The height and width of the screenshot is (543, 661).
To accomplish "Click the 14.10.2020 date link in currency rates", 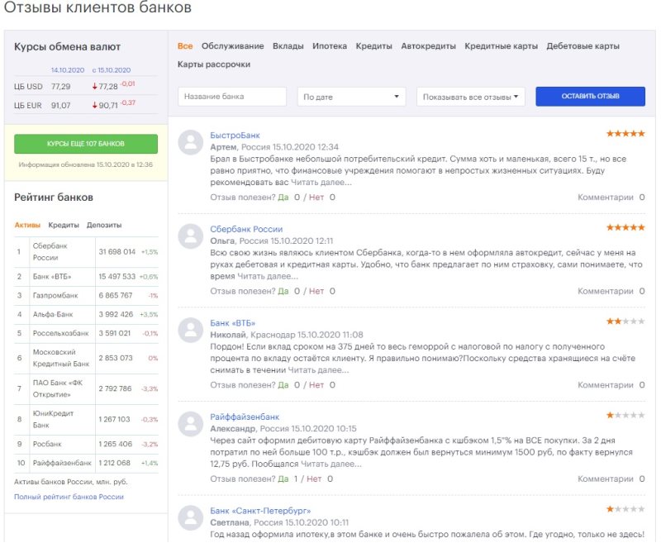I will (x=68, y=70).
